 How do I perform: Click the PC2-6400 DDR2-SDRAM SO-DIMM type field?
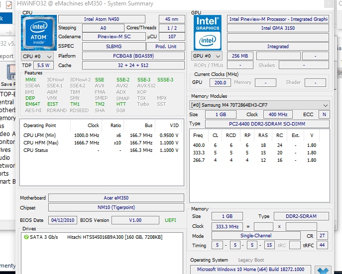267,124
